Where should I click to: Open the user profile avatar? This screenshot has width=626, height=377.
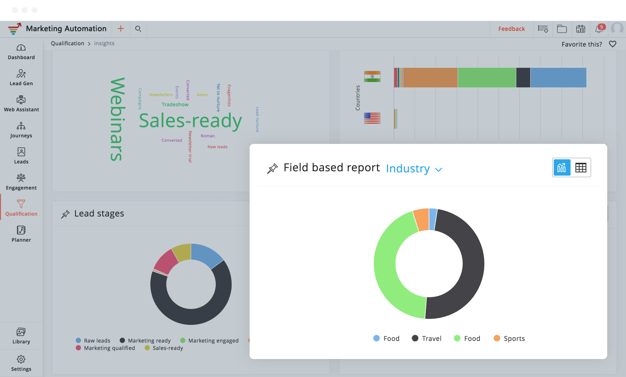tap(617, 29)
